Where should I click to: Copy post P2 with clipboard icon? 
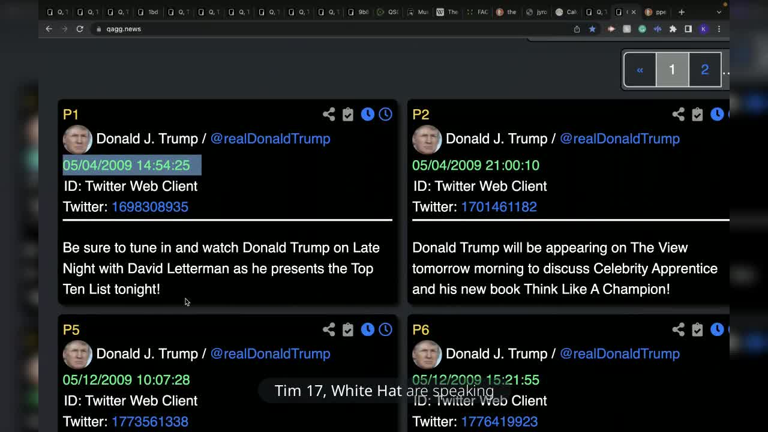697,114
